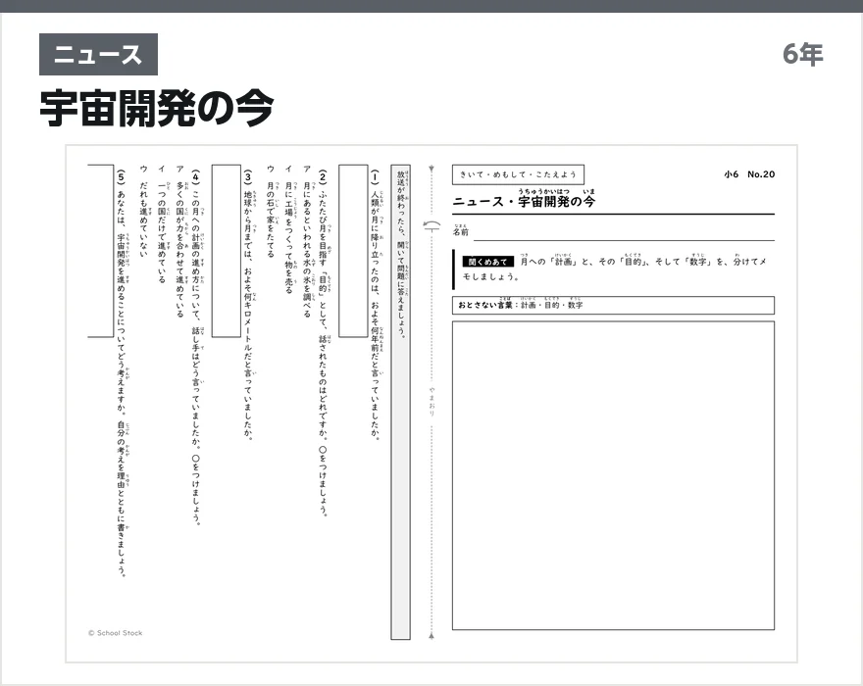The image size is (863, 686).
Task: Click the 聞くめあて label
Action: 487,262
